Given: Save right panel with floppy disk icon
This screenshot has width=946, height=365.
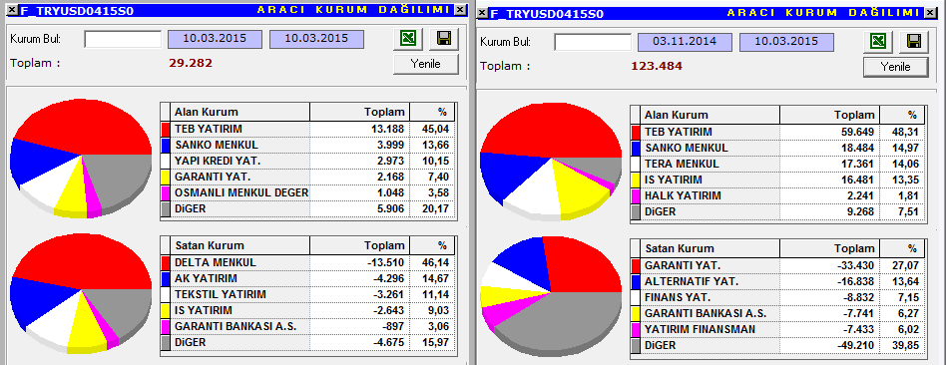Looking at the screenshot, I should [x=913, y=42].
